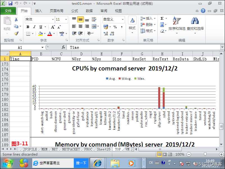Switch to the NET sheet tab
This screenshot has width=225, height=169.
pos(54,149)
